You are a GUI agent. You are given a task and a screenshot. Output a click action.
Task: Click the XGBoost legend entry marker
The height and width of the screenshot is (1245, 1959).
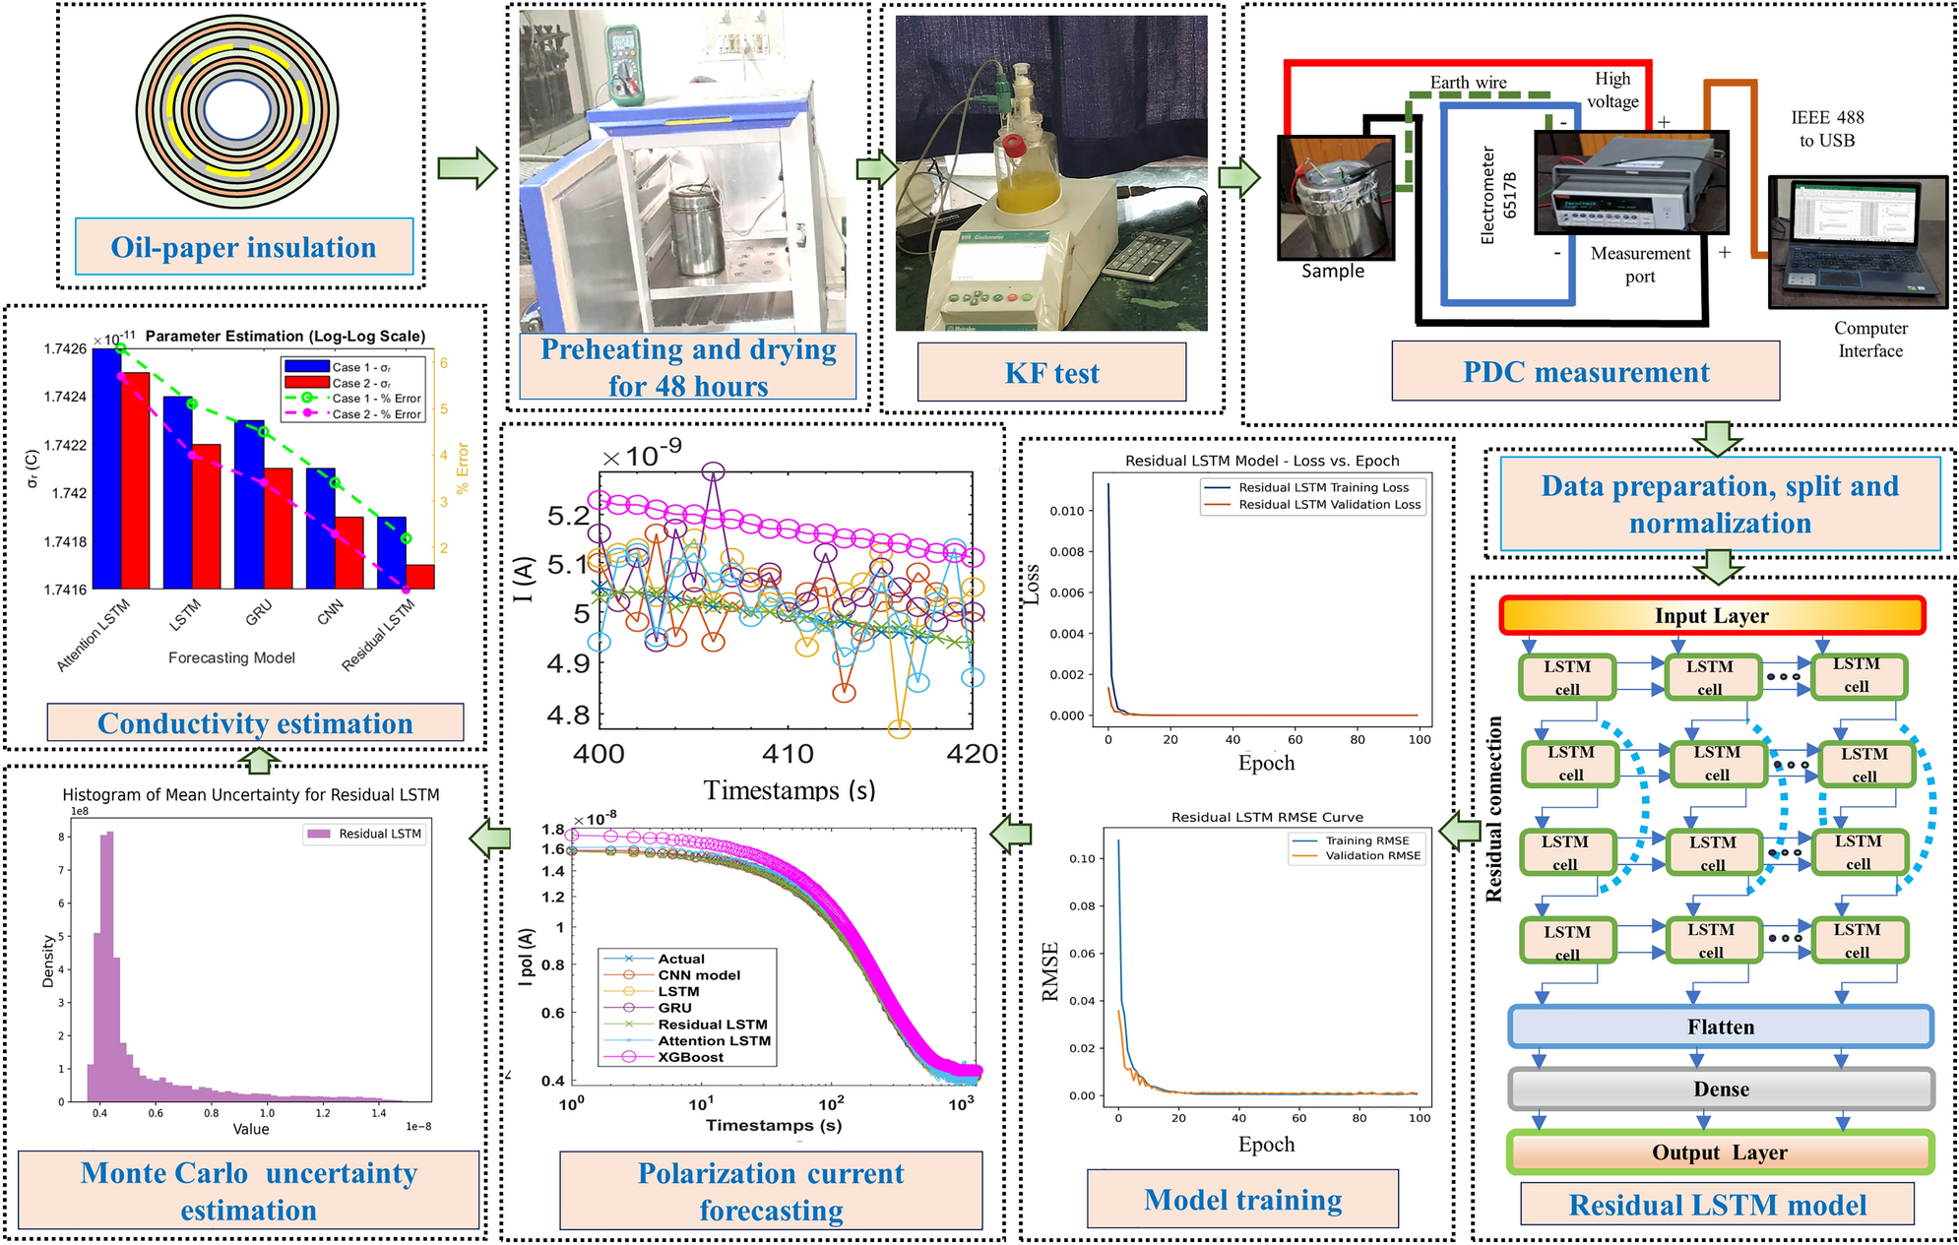click(628, 1057)
